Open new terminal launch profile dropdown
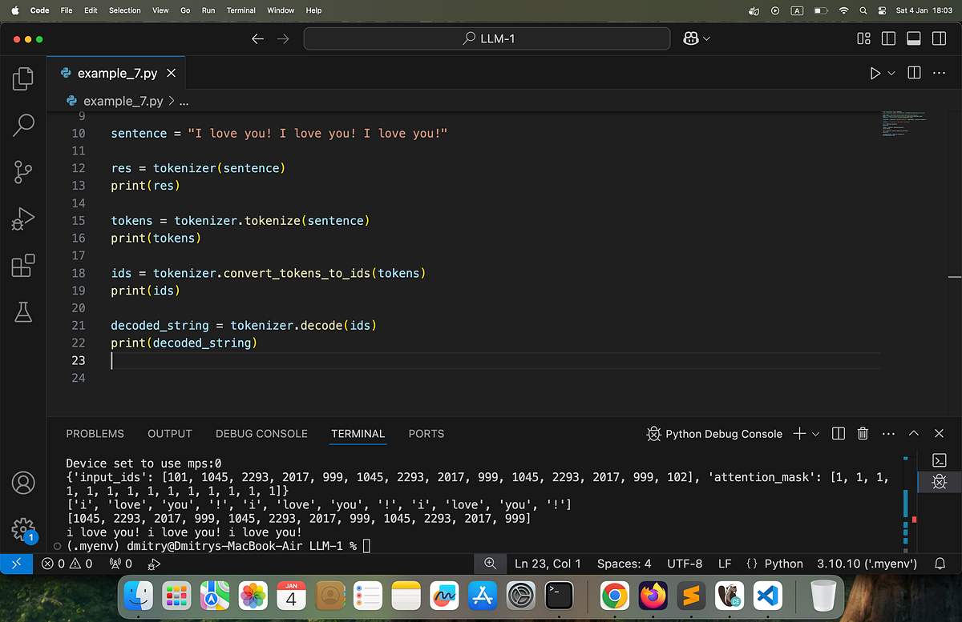Viewport: 962px width, 622px height. (x=816, y=434)
